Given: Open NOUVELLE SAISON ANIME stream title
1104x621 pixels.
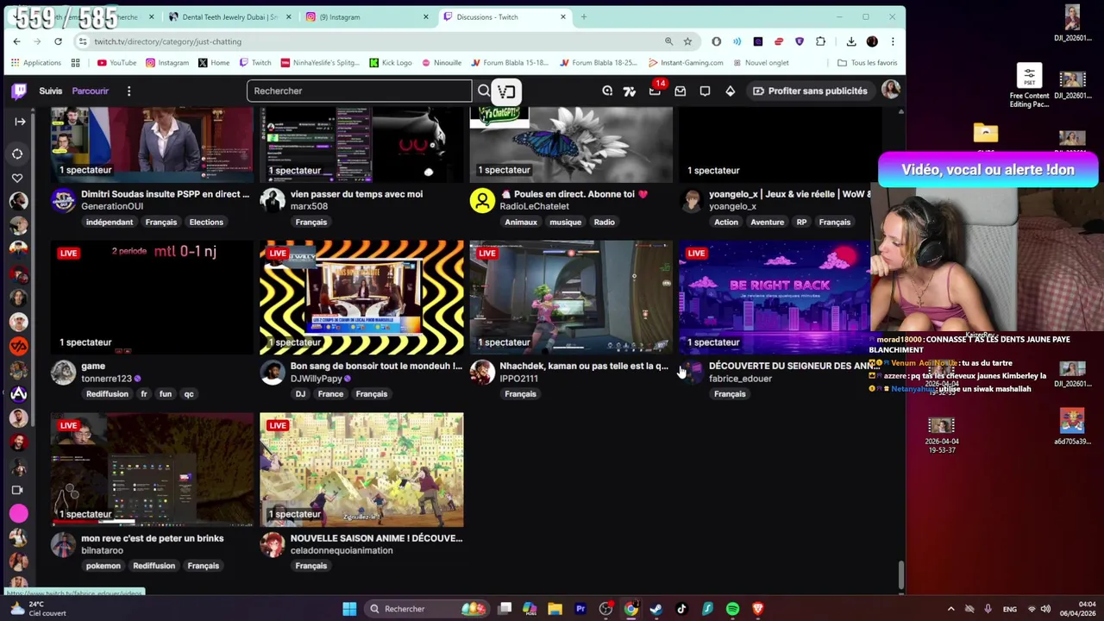Looking at the screenshot, I should click(x=376, y=538).
